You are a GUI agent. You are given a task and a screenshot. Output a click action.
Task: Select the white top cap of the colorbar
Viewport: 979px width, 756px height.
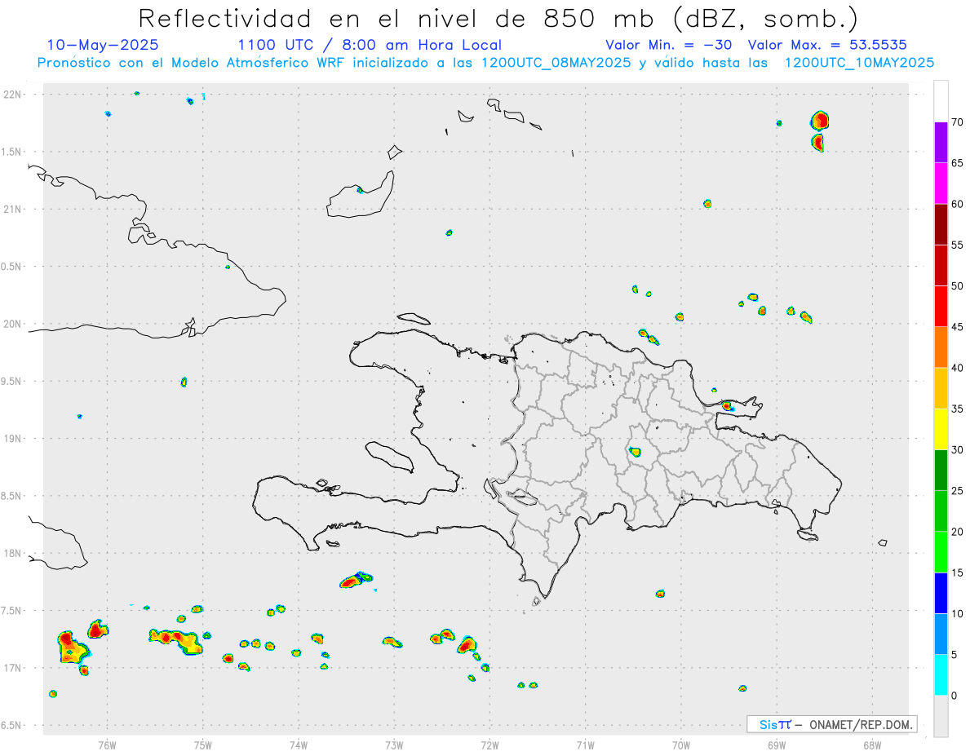(941, 101)
